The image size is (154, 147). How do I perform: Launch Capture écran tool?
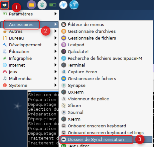point(106,72)
